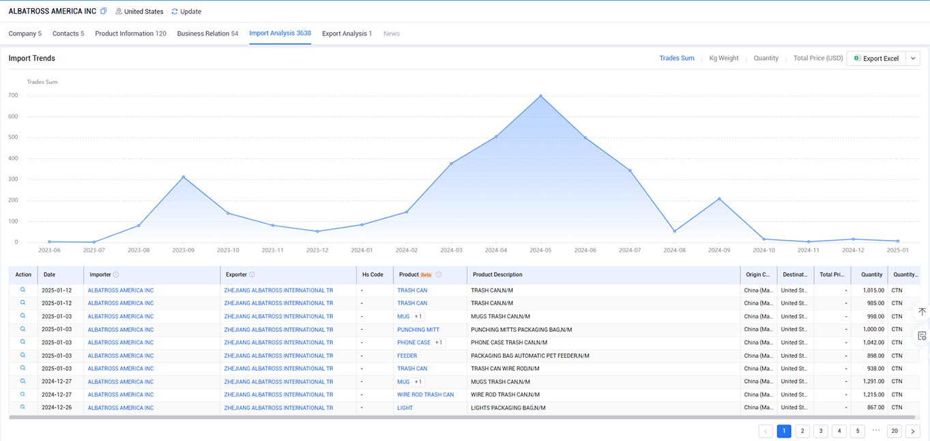The height and width of the screenshot is (441, 930).
Task: Click the Product Beta column info icon
Action: pos(439,275)
